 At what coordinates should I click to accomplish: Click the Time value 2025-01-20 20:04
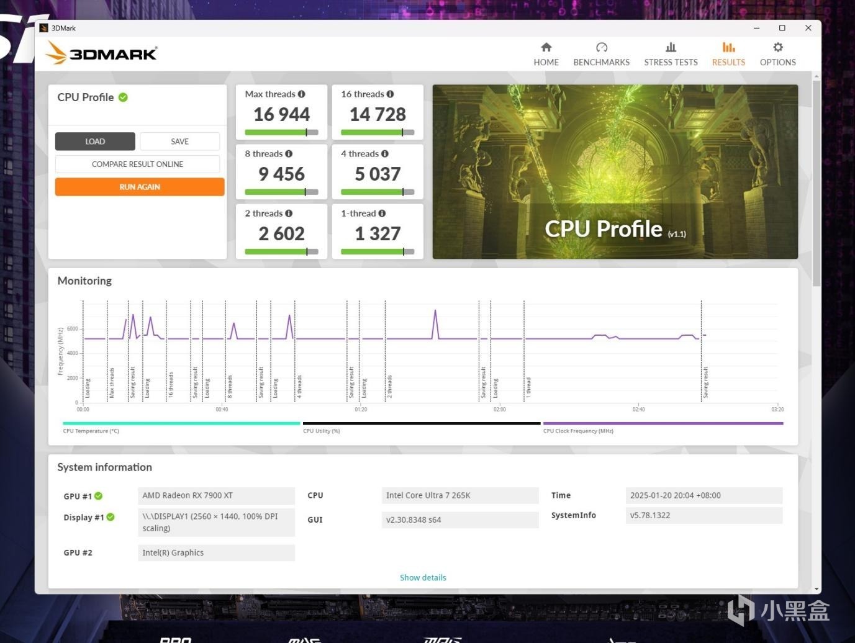pyautogui.click(x=704, y=495)
